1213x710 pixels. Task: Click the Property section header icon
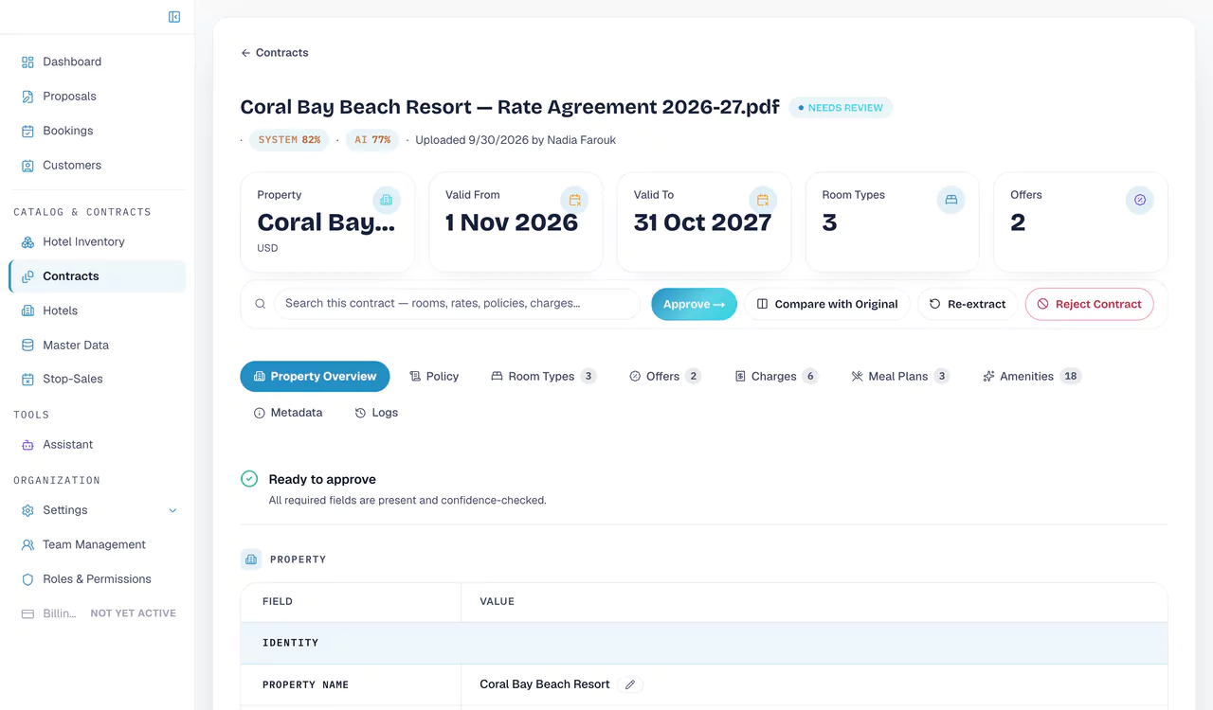[x=251, y=559]
